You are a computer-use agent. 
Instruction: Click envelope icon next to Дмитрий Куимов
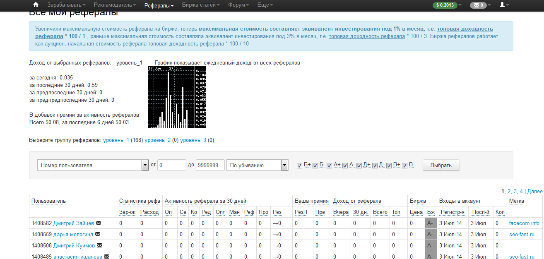click(99, 245)
